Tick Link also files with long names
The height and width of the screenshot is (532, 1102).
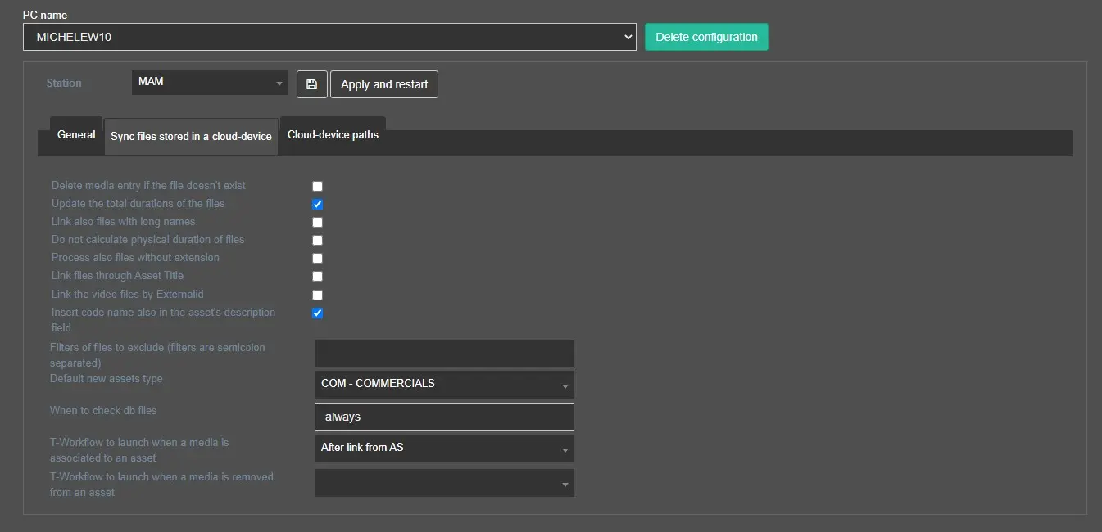318,222
